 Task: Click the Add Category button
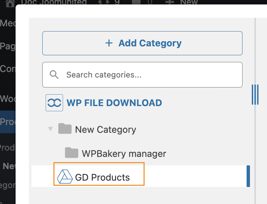(x=142, y=43)
